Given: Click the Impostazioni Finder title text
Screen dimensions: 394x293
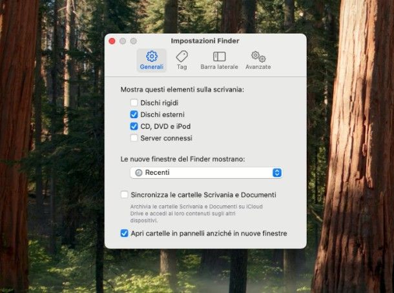Looking at the screenshot, I should [205, 41].
